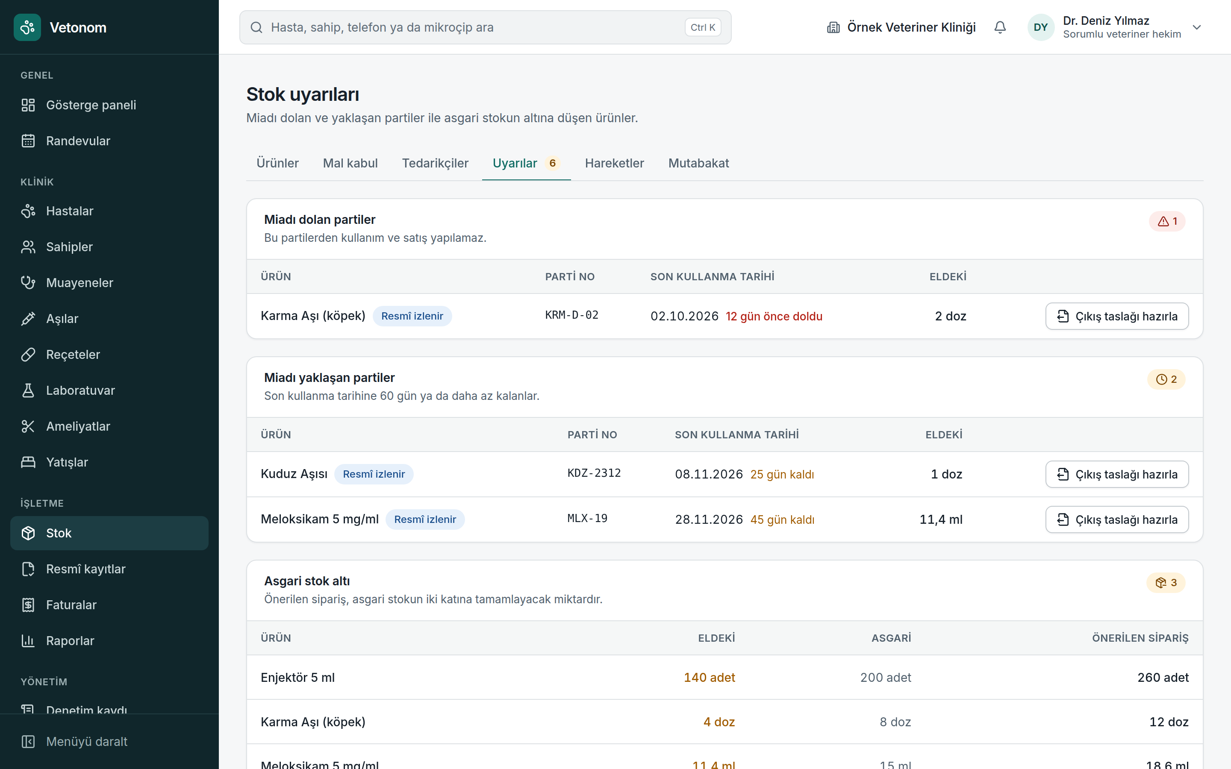1231x769 pixels.
Task: Click the 260 adet suggested order value
Action: (x=1163, y=678)
